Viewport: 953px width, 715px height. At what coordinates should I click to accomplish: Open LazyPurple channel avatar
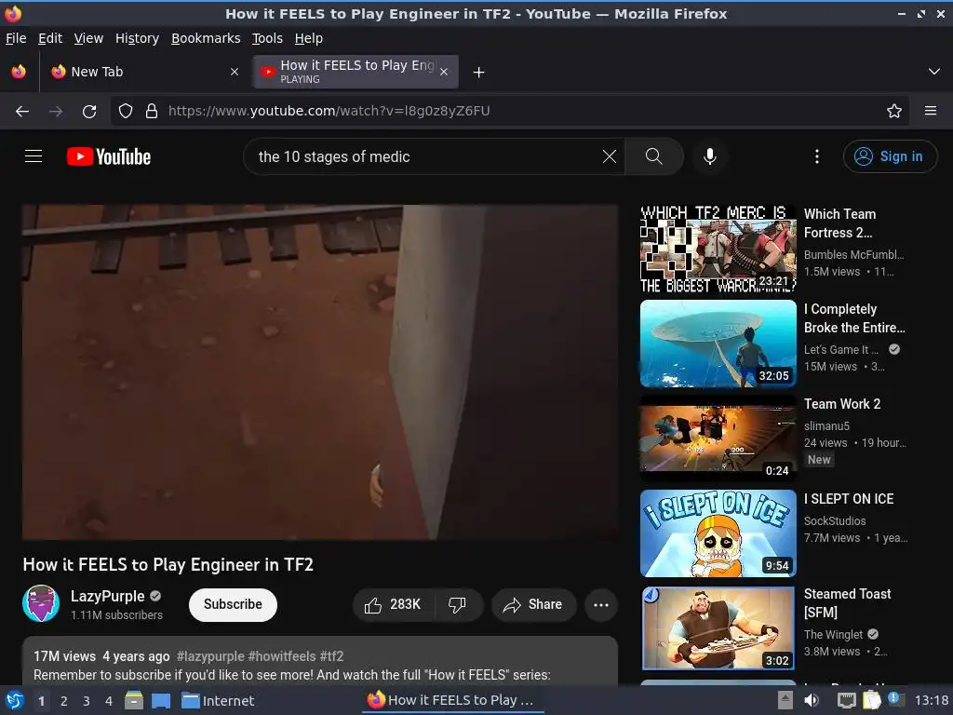[x=41, y=603]
